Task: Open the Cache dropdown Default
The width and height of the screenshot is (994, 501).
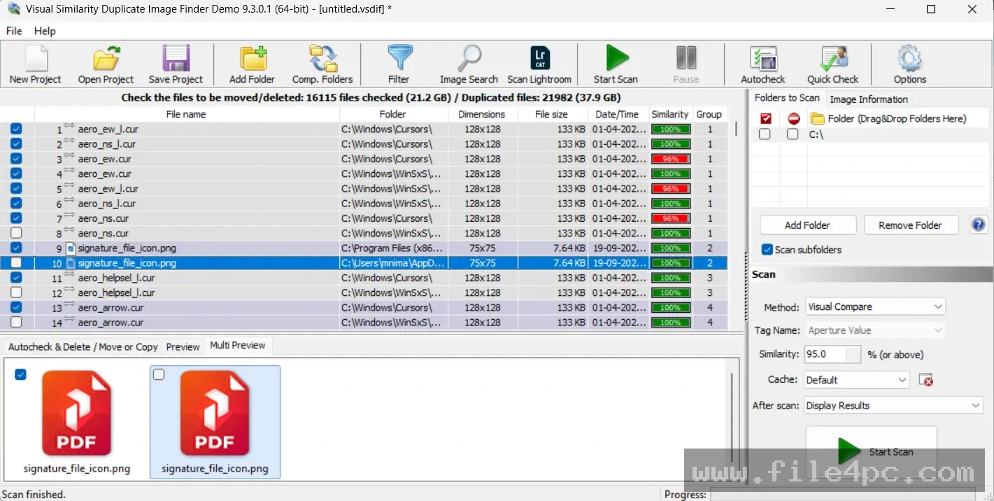Action: tap(856, 380)
